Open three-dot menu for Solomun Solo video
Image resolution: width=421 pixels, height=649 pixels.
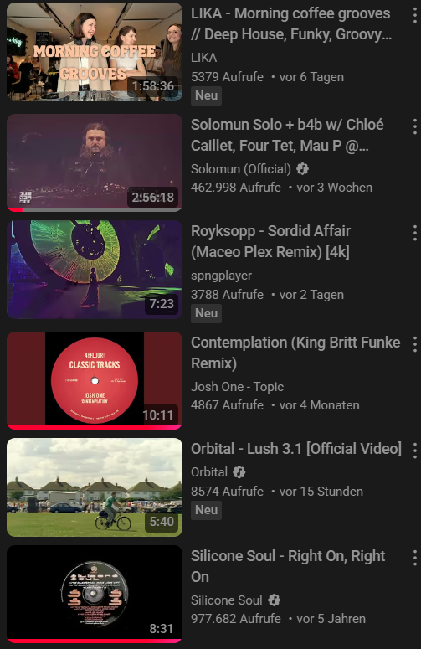tap(415, 126)
